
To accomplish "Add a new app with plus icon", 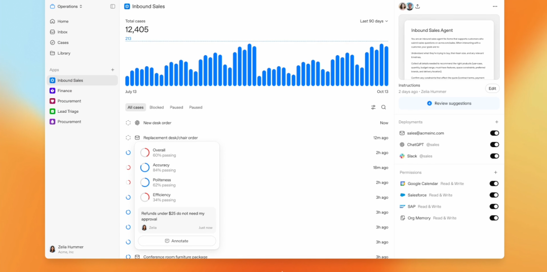I will pyautogui.click(x=112, y=70).
